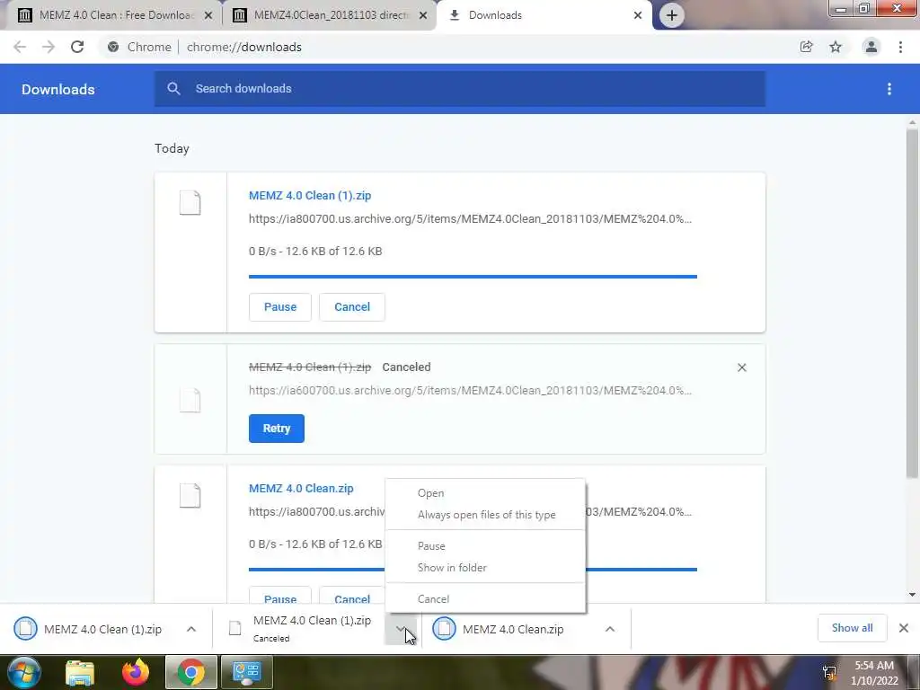Screen dimensions: 920x690
Task: Choose Always open files of this type
Action: (x=485, y=515)
